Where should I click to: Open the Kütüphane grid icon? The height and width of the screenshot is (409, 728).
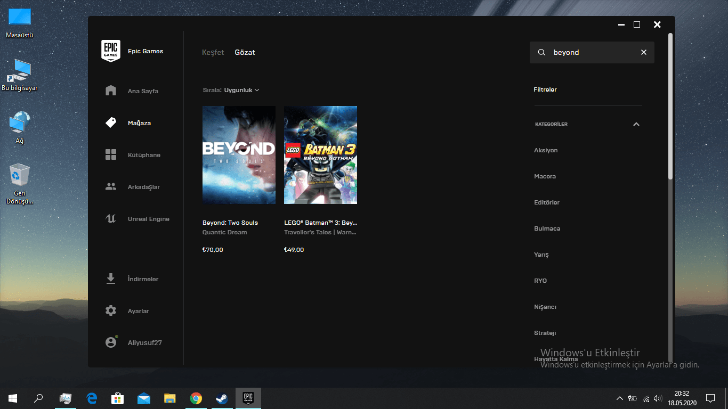click(111, 154)
